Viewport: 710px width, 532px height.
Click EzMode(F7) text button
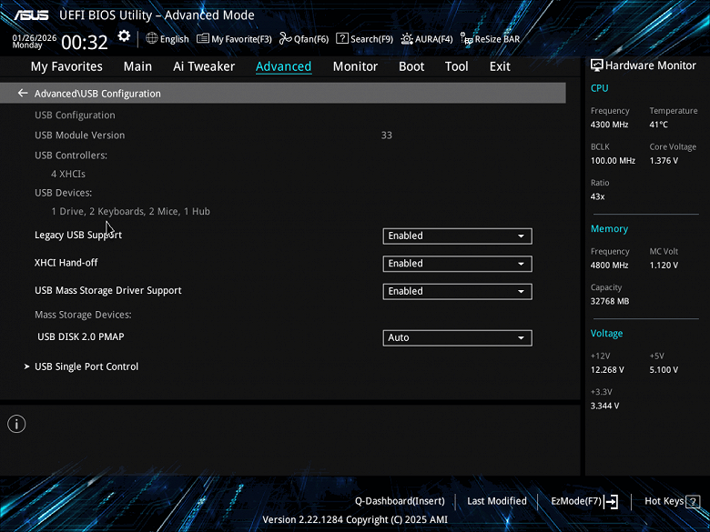576,501
